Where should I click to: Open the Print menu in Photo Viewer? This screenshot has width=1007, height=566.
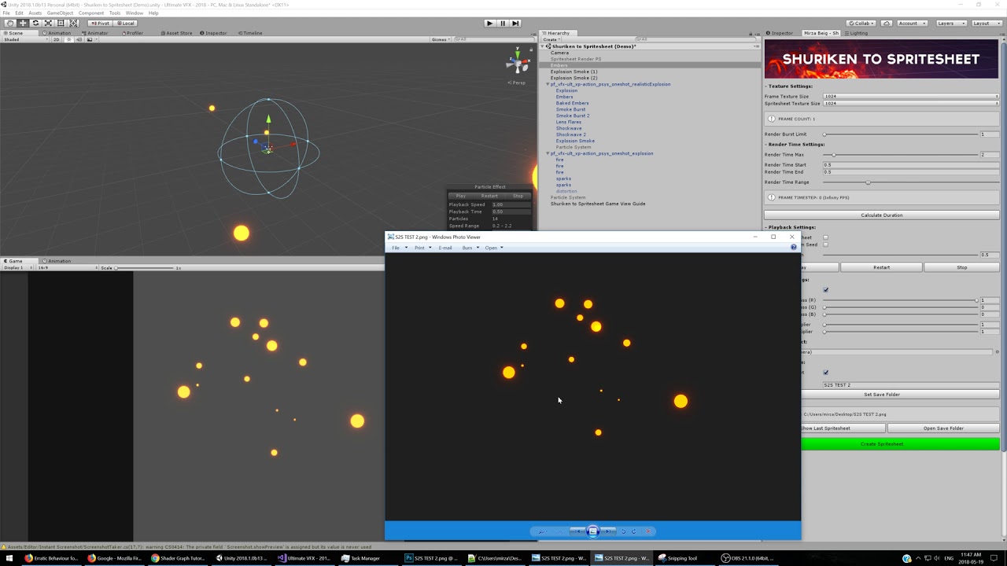[x=422, y=248]
